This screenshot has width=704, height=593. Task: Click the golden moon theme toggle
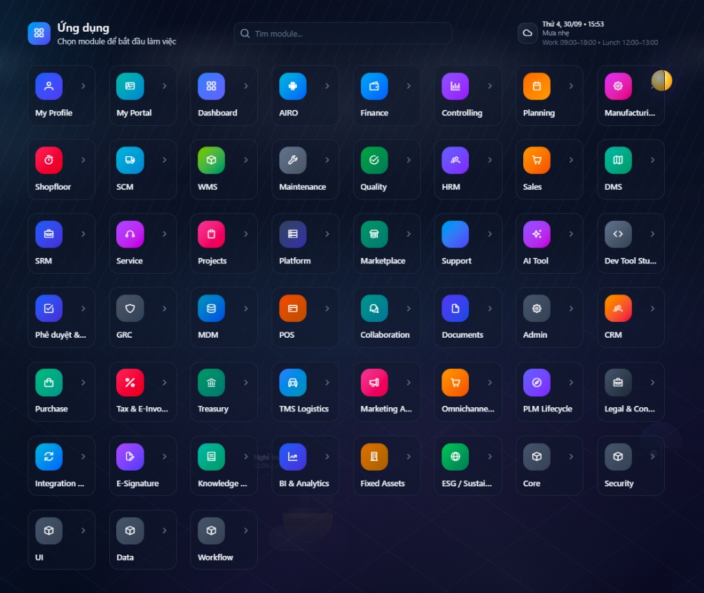(x=662, y=81)
